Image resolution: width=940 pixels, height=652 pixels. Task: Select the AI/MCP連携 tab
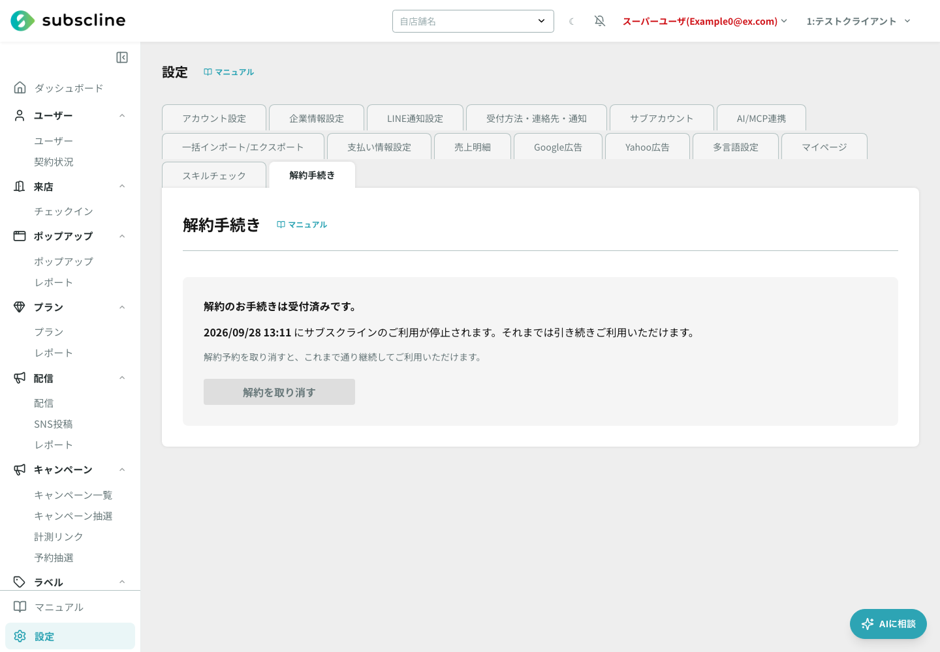coord(761,118)
